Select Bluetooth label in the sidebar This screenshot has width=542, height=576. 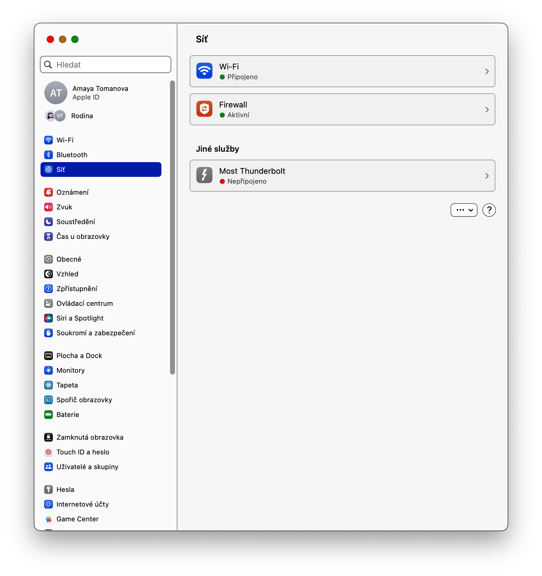coord(72,155)
